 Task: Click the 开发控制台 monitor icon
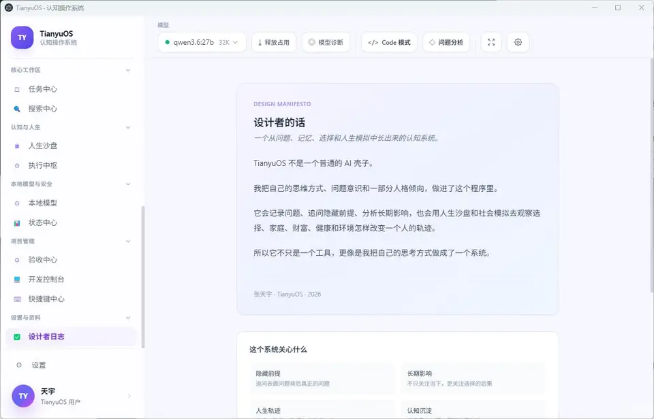[17, 280]
